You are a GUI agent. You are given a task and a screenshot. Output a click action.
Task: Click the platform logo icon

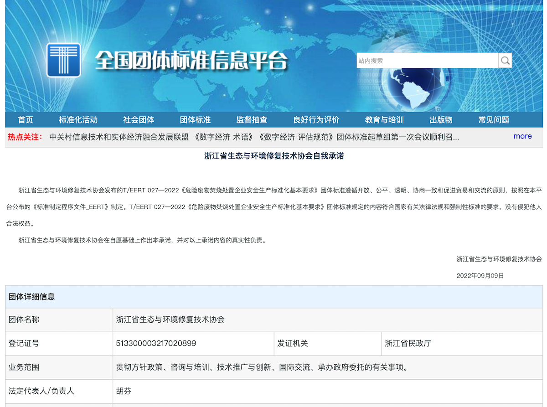(x=64, y=60)
